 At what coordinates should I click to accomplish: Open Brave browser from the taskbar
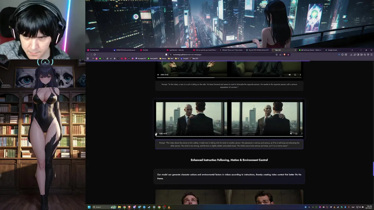pyautogui.click(x=129, y=207)
